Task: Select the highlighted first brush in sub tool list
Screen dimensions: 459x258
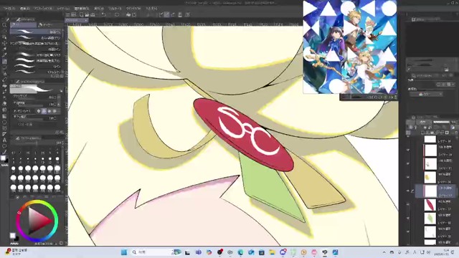Action: point(36,32)
